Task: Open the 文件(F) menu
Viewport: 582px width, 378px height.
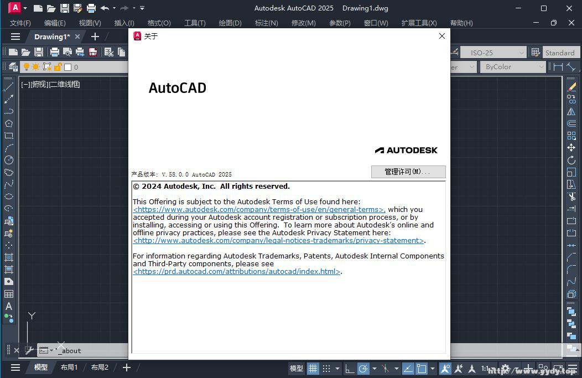Action: (x=20, y=23)
